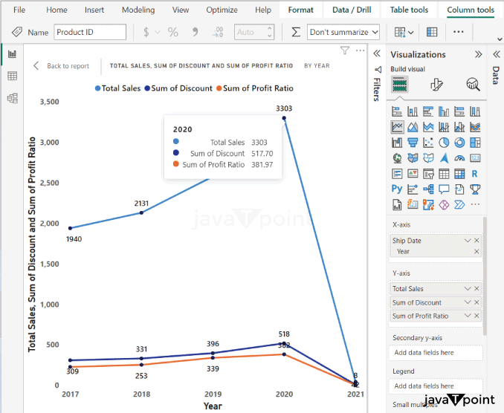Open the Modeling ribbon tab
Image resolution: width=504 pixels, height=413 pixels.
[138, 10]
